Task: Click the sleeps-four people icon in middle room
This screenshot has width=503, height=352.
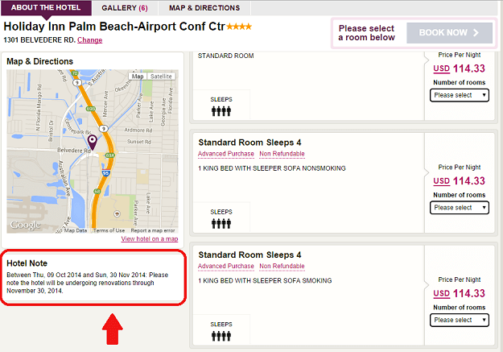Action: pos(221,222)
